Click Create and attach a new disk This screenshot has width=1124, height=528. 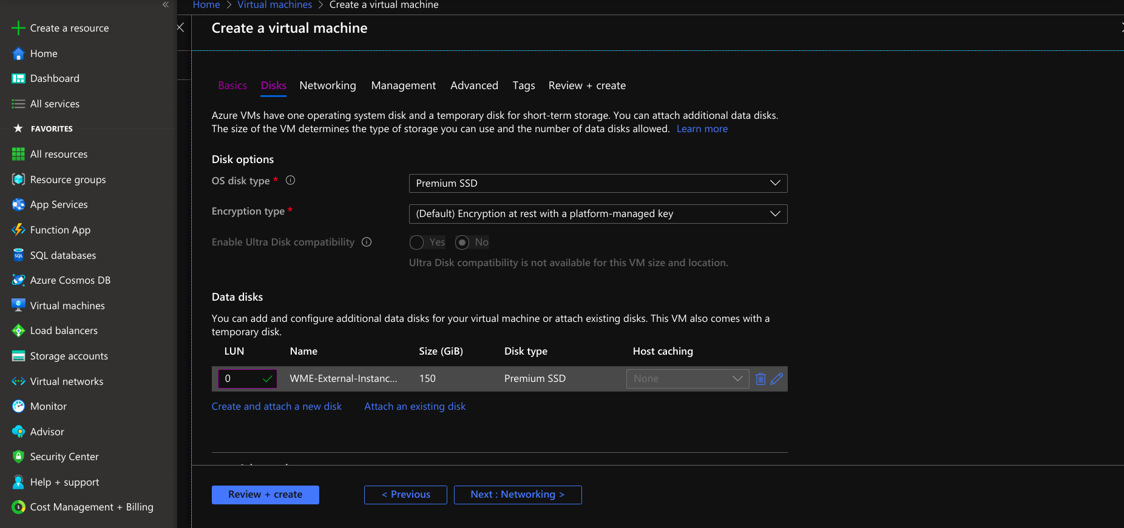pyautogui.click(x=276, y=406)
